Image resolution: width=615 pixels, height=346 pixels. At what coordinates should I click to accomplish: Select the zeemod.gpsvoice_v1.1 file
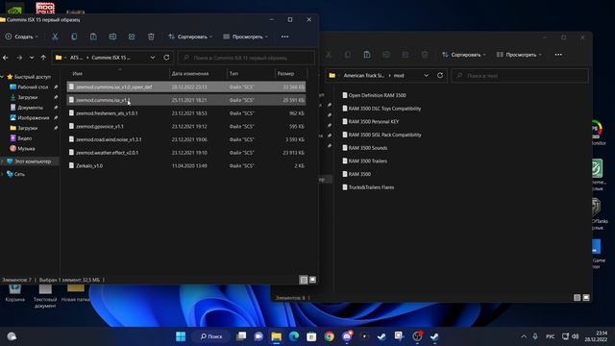(186, 126)
